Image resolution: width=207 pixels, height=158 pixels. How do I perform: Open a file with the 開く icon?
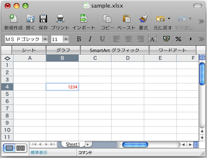[31, 19]
